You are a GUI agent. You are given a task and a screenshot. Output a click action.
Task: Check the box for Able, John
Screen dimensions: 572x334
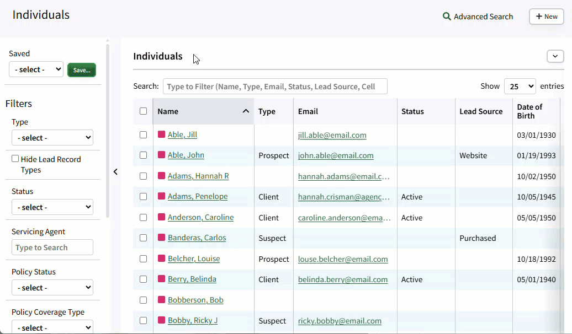[144, 155]
